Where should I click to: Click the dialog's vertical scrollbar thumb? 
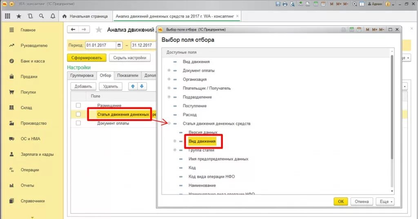[x=392, y=106]
